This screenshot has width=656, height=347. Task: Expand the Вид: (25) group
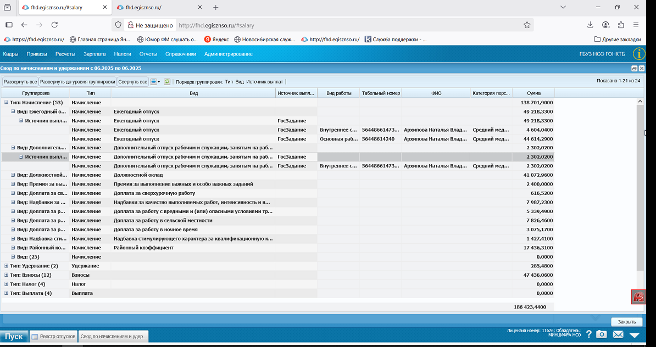tap(13, 257)
